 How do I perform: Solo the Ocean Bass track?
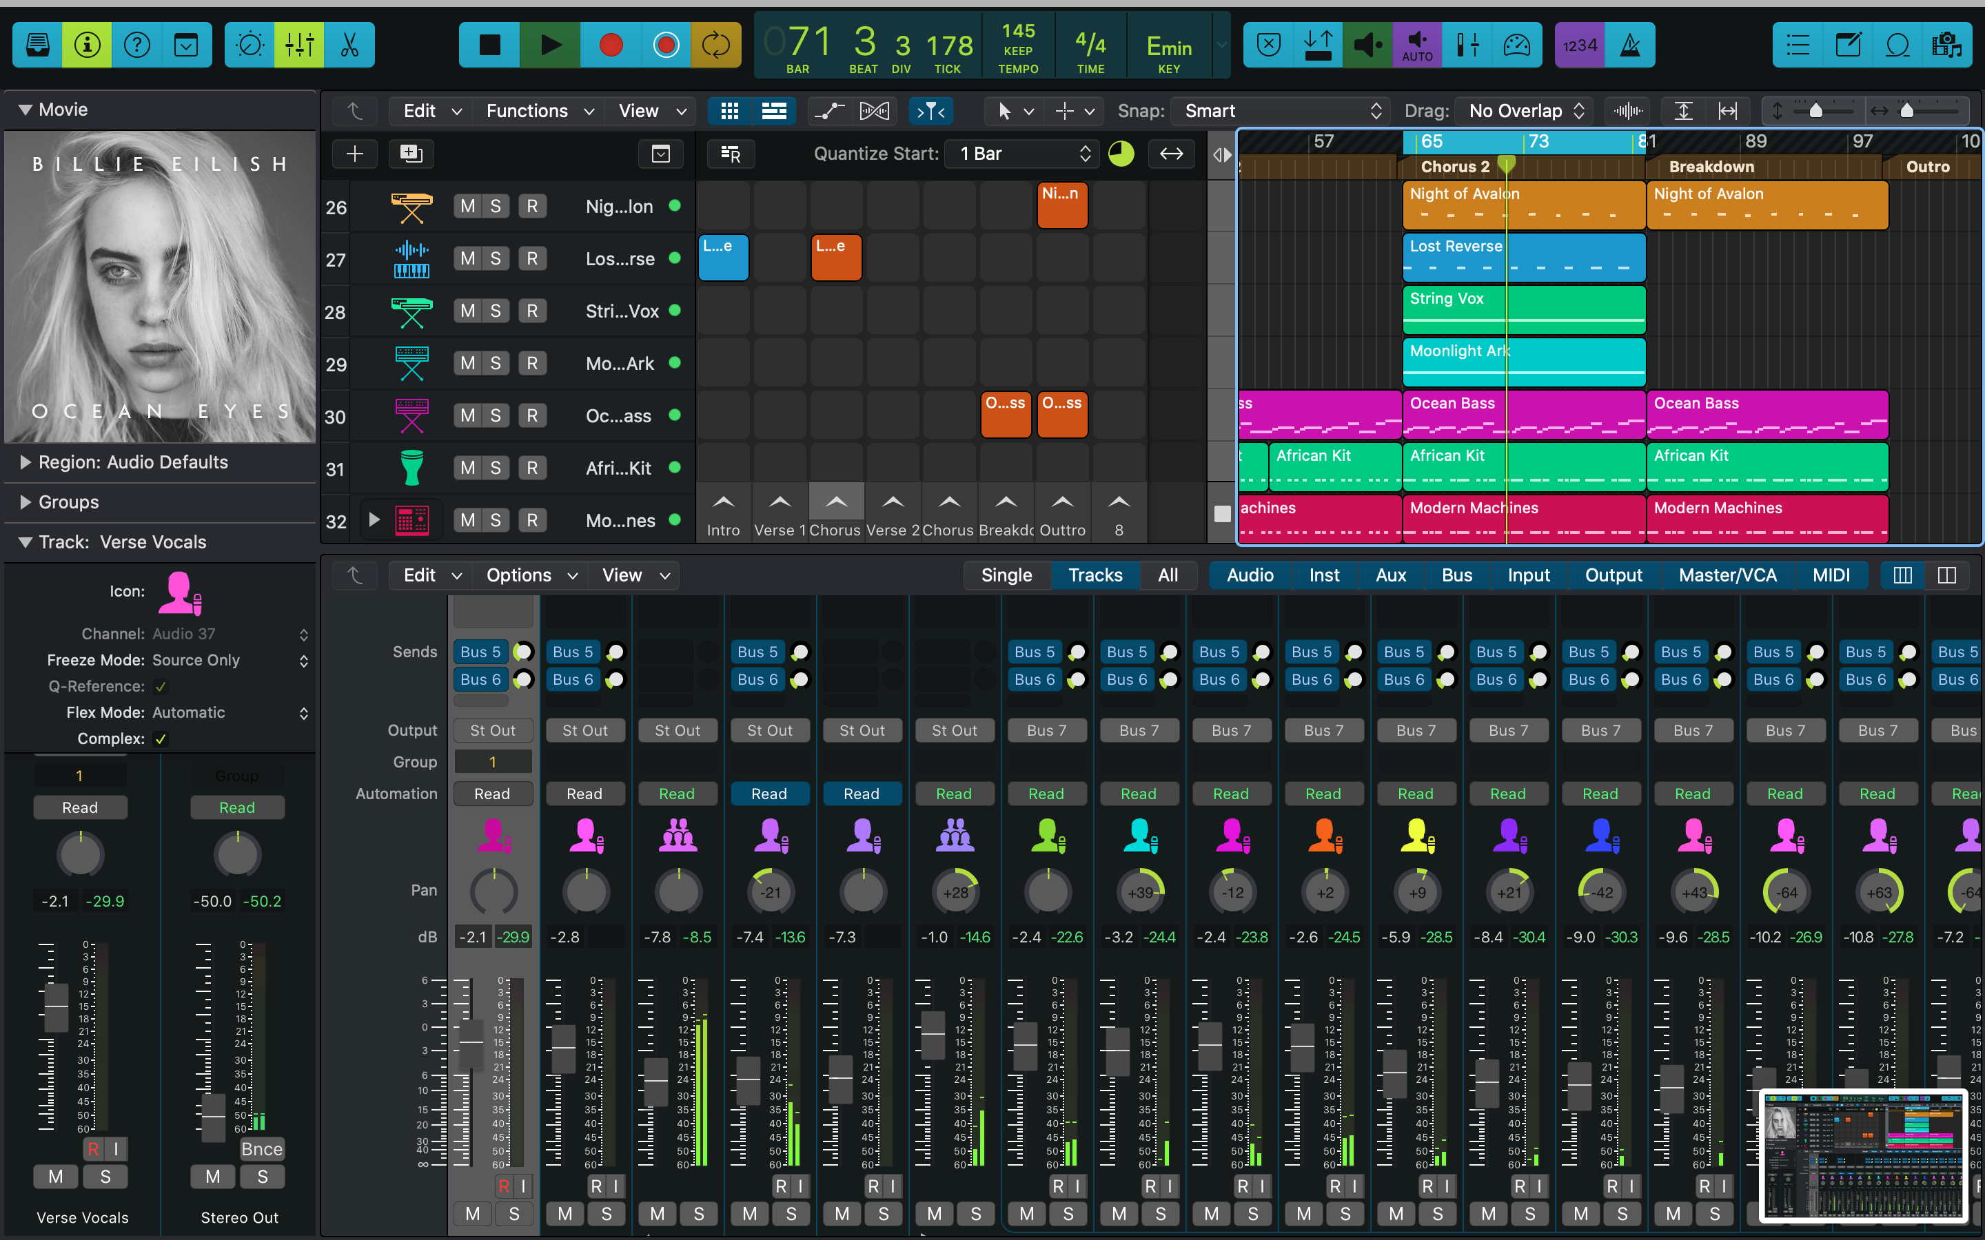pyautogui.click(x=496, y=416)
